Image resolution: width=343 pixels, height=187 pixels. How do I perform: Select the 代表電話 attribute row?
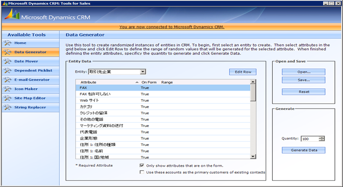click(163, 132)
